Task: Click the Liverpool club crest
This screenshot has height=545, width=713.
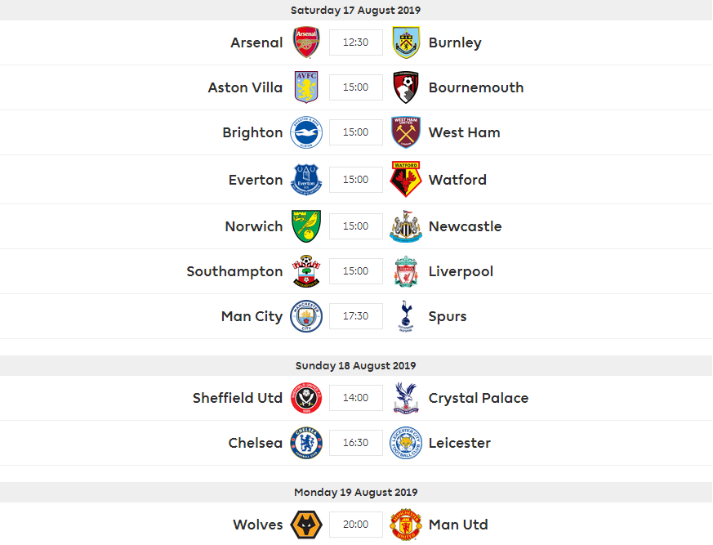Action: click(x=406, y=271)
